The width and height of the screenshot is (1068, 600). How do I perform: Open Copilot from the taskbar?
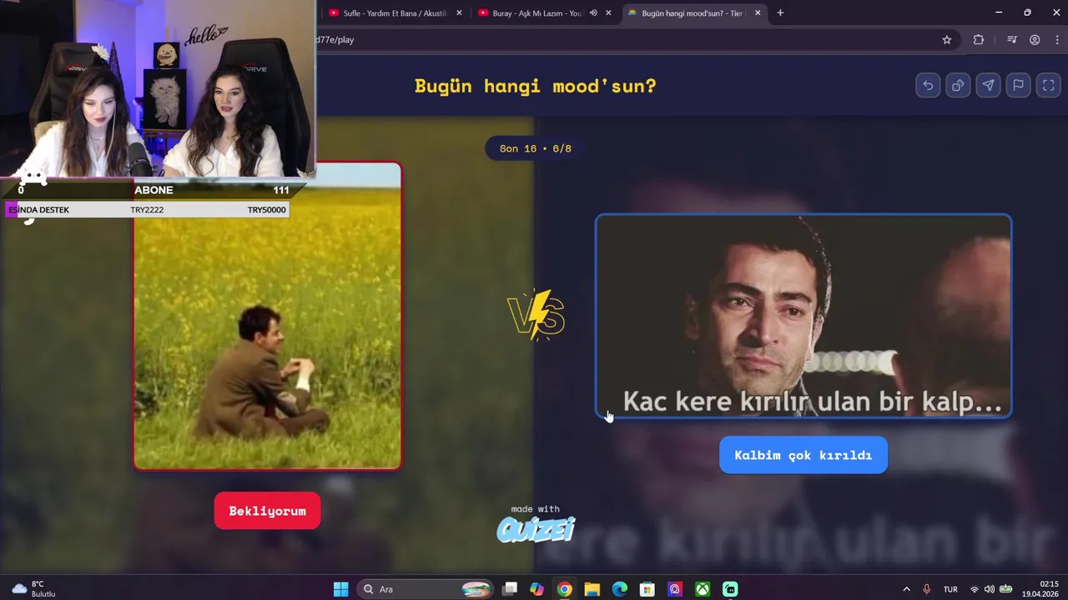(537, 589)
